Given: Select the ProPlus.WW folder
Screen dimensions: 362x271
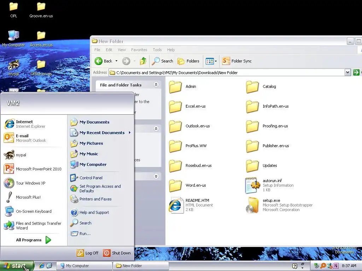Looking at the screenshot, I should [188, 146].
